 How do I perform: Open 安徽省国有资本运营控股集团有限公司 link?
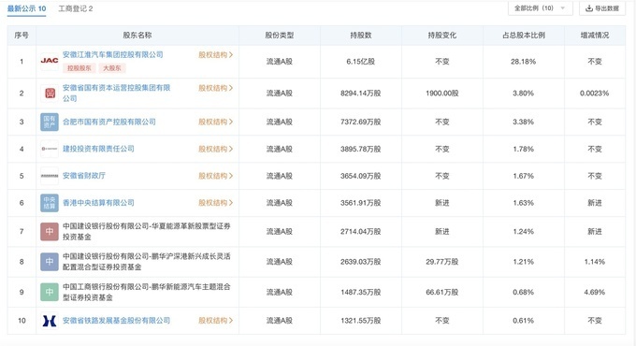coord(116,93)
